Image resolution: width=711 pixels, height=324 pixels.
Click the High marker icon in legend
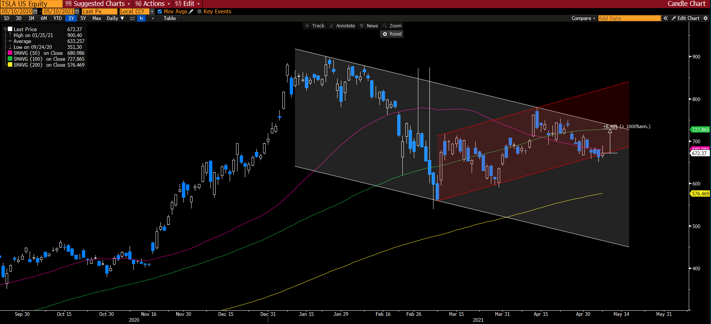coord(10,35)
